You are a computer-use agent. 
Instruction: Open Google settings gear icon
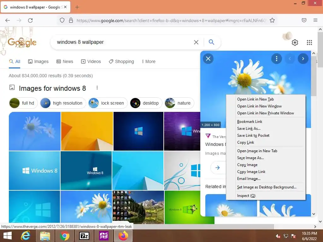[x=295, y=43]
